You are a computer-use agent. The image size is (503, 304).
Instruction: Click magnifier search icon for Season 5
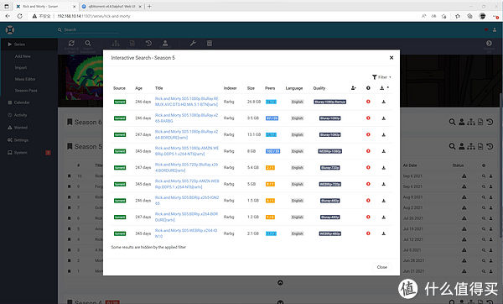(452, 146)
